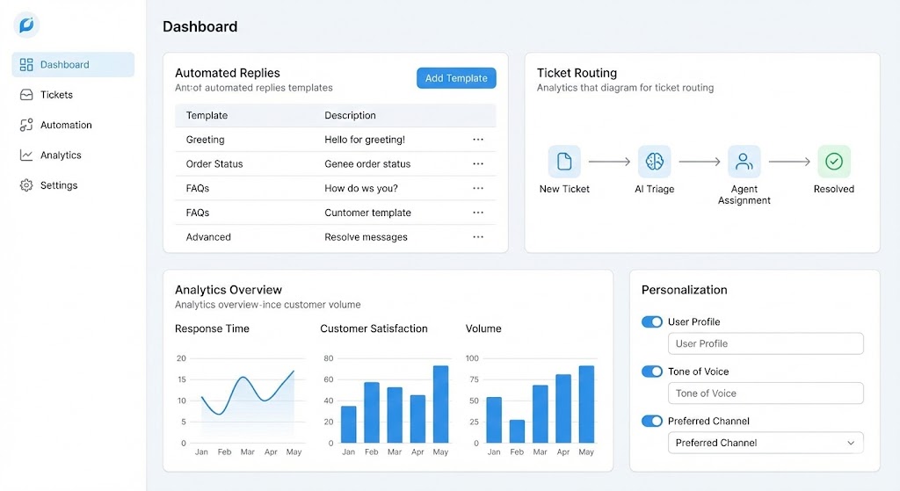Click the AI Triage step label

point(654,189)
